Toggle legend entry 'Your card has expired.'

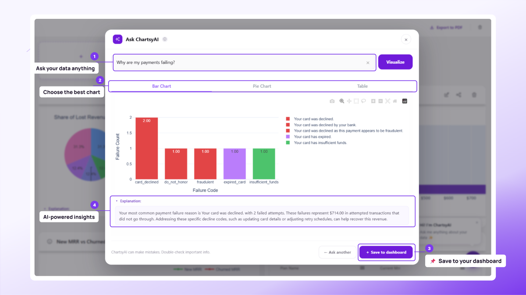pyautogui.click(x=309, y=137)
